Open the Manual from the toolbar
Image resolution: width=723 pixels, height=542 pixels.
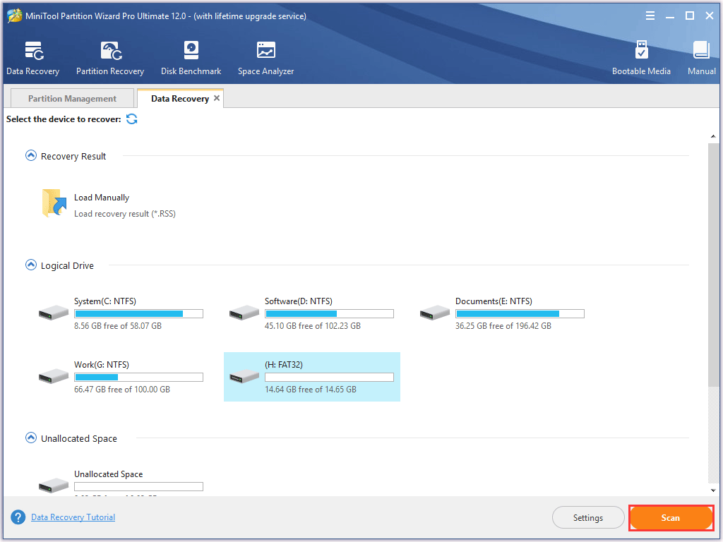(x=701, y=58)
